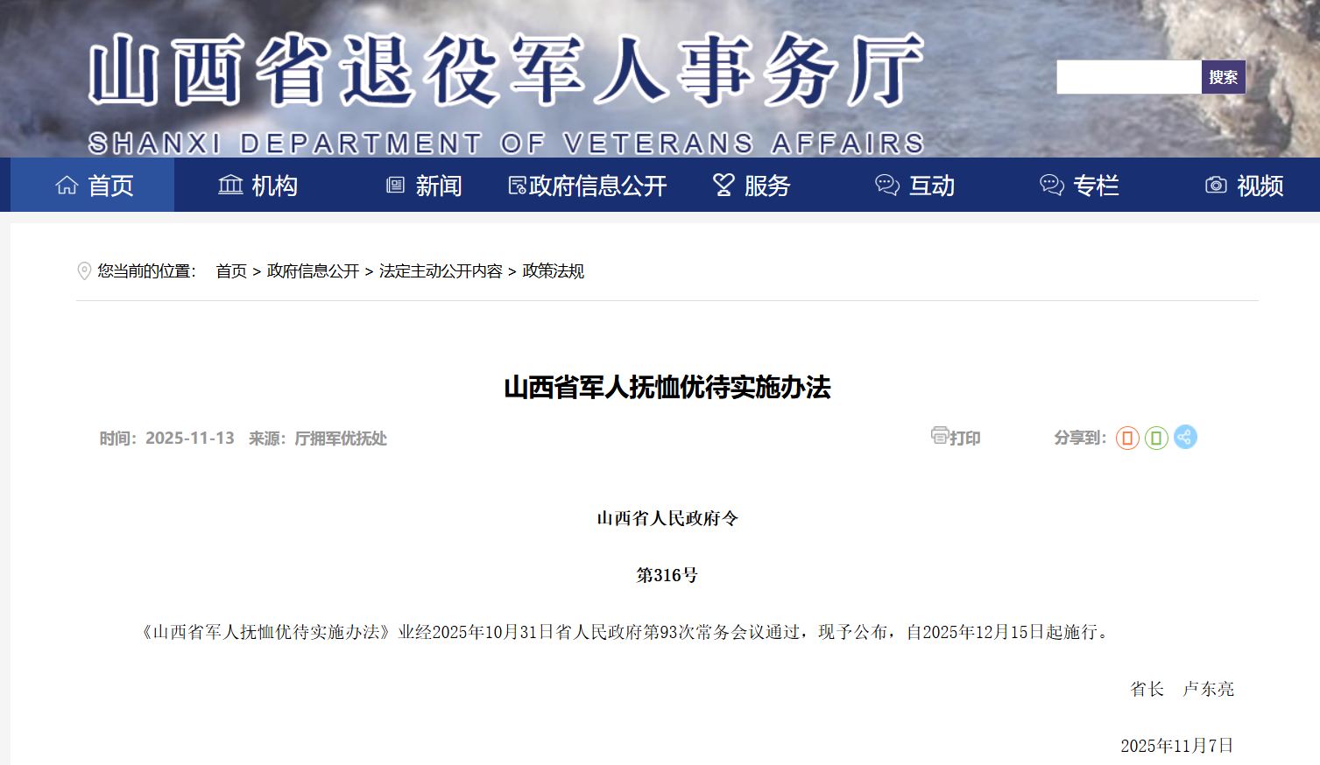Click the blue share icon
This screenshot has height=765, width=1320.
coord(1185,437)
